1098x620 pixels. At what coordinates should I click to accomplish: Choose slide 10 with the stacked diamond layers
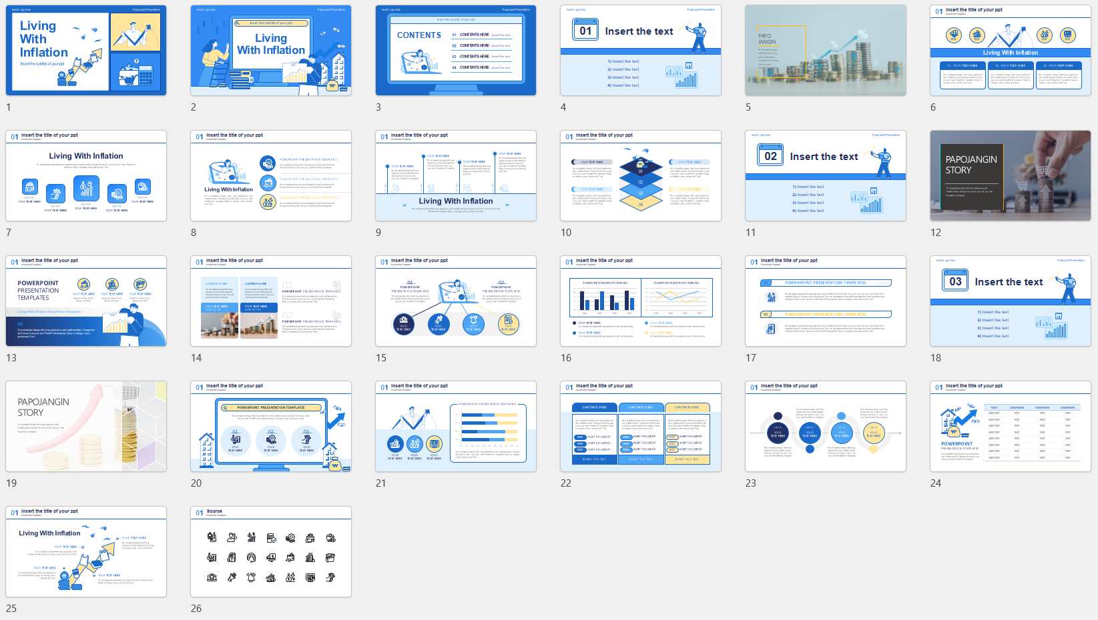[641, 176]
